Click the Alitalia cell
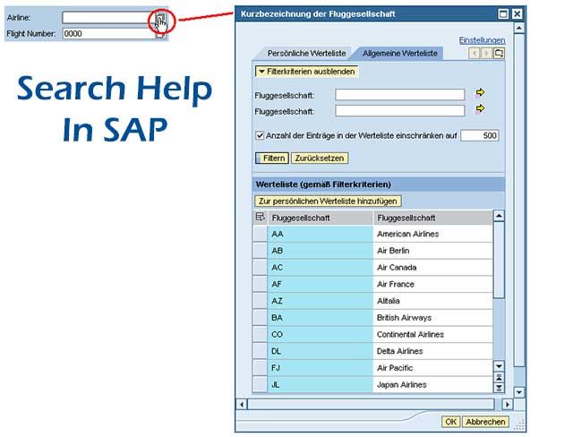Viewport: 582px width, 437px height. pos(432,301)
